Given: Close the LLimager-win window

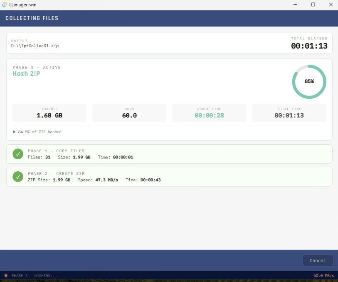Looking at the screenshot, I should [331, 5].
